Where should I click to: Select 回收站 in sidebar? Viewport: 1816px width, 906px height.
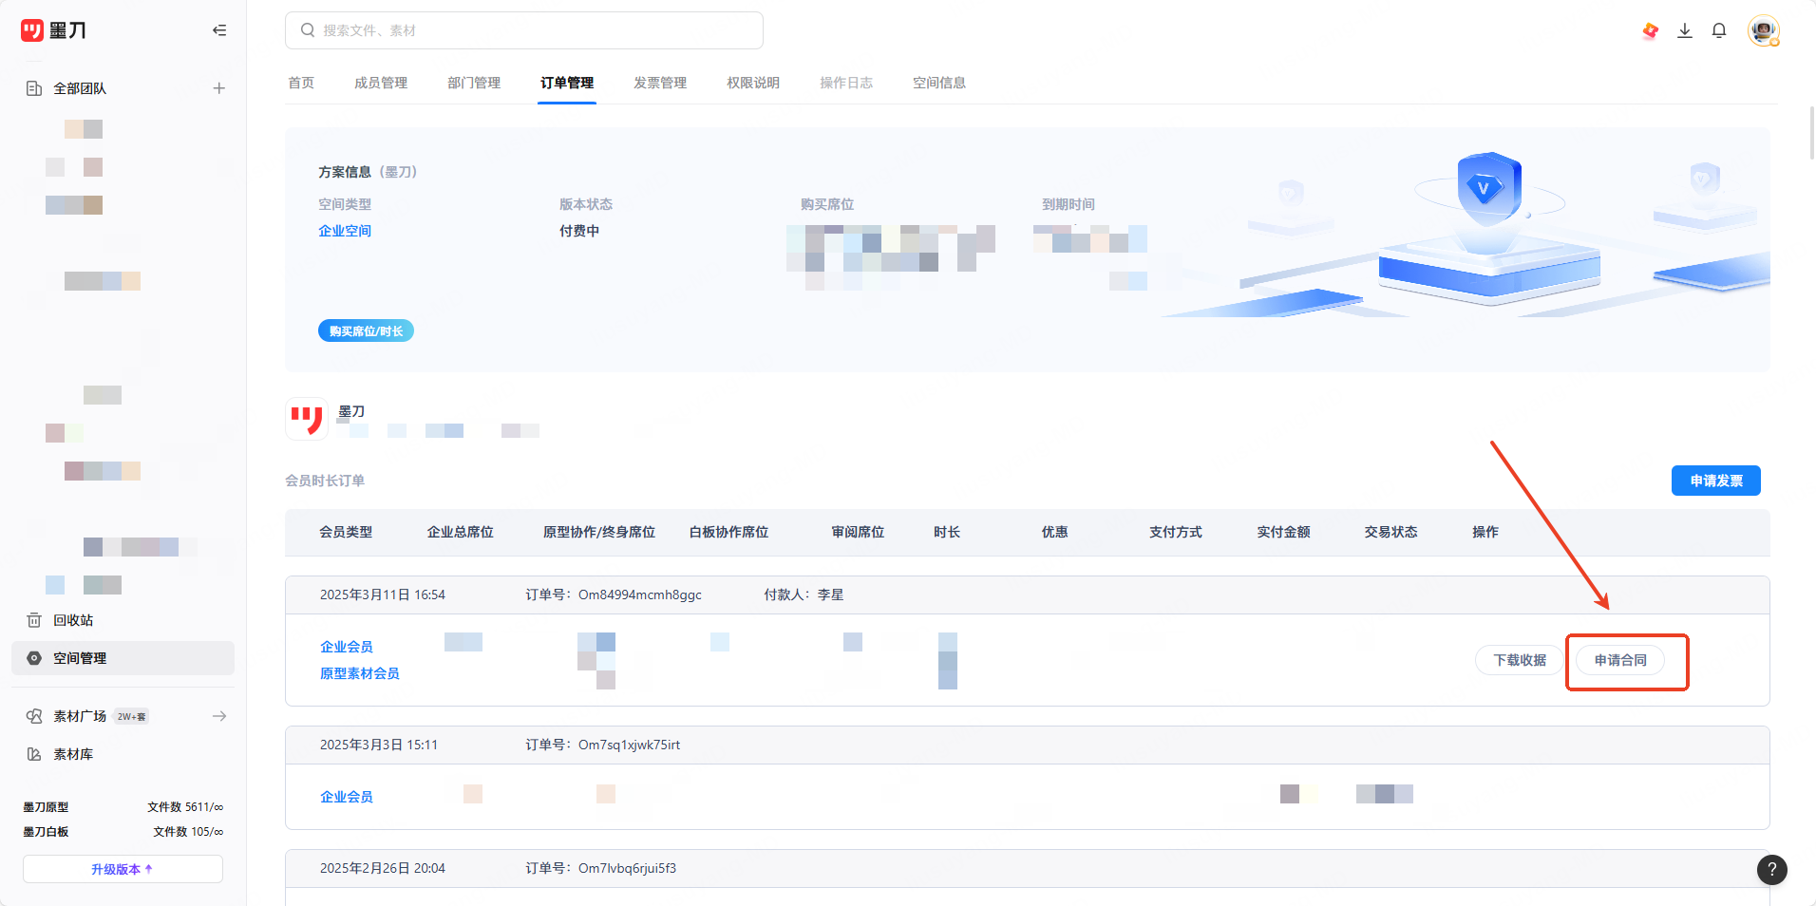pyautogui.click(x=73, y=620)
